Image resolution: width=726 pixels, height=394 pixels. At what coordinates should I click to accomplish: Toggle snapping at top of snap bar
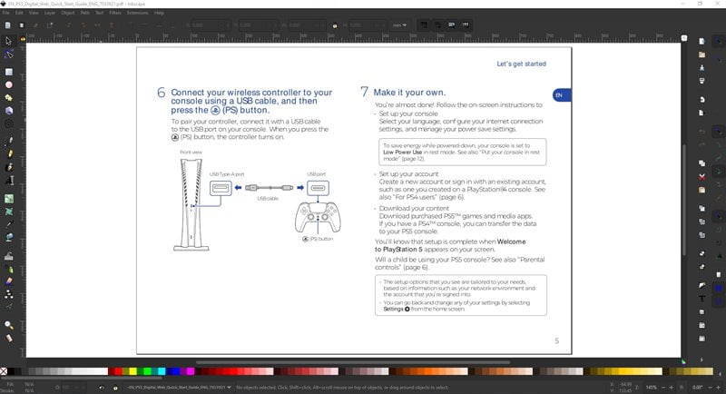719,42
